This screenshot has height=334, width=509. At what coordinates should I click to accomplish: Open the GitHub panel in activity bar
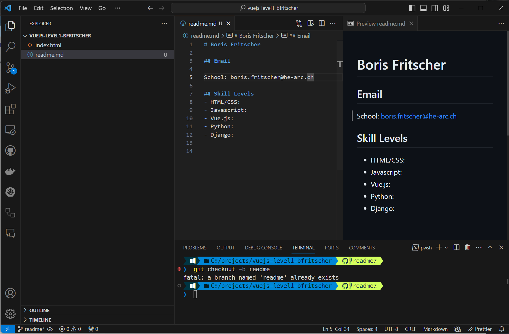(x=10, y=150)
